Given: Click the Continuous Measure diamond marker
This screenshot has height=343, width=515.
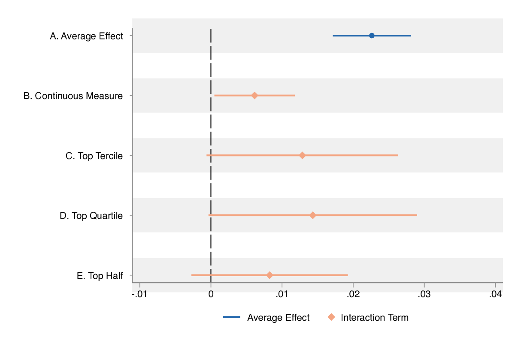Looking at the screenshot, I should [254, 96].
